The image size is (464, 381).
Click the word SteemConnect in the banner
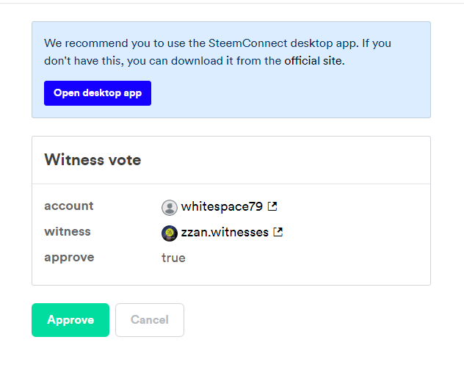coord(248,43)
